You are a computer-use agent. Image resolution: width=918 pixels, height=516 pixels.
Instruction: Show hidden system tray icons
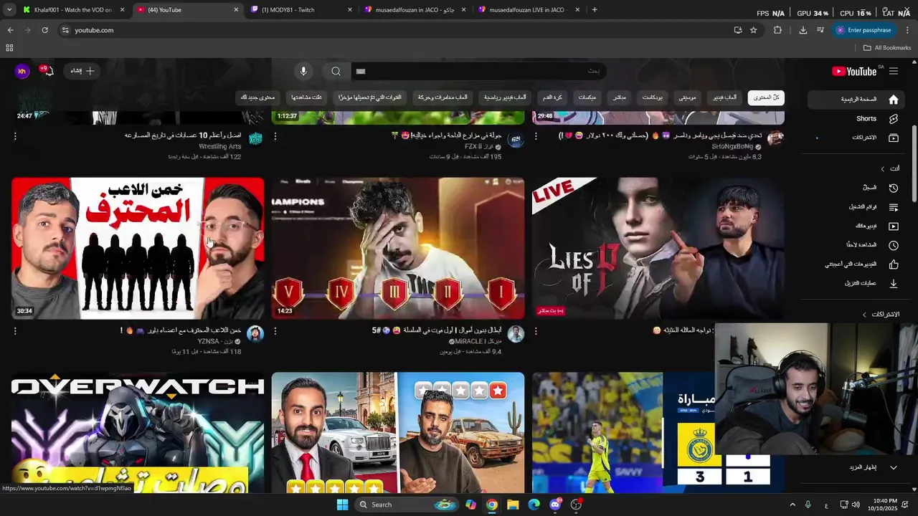click(x=792, y=505)
